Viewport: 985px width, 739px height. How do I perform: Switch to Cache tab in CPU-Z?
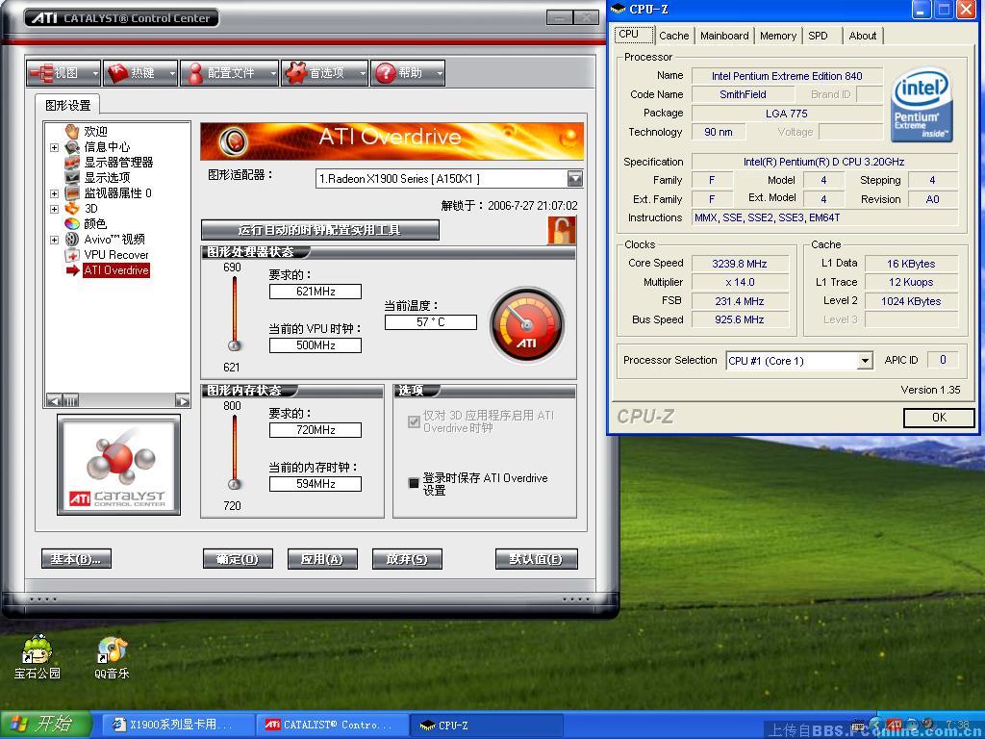[x=674, y=36]
